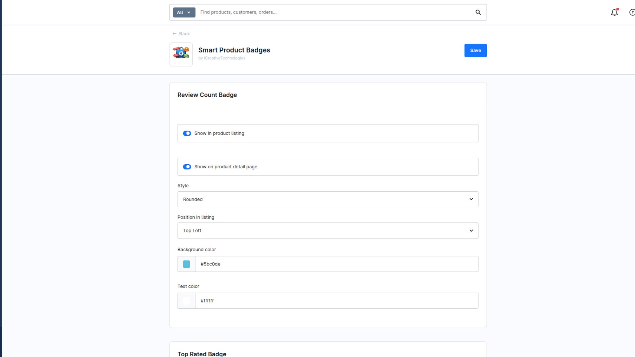Expand the All search filter dropdown
Screen dimensions: 635x357
tap(184, 12)
